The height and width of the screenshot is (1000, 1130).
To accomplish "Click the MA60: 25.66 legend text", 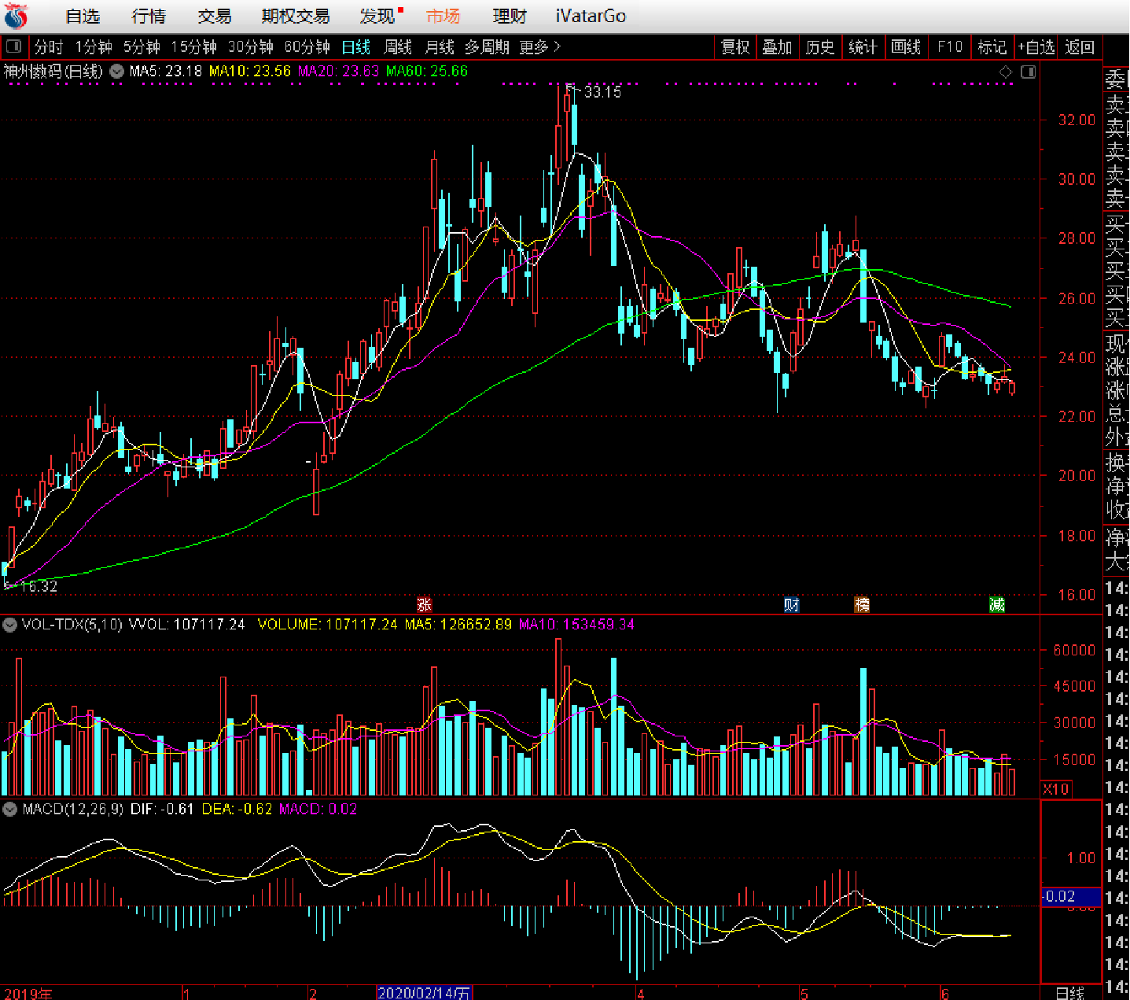I will click(x=427, y=72).
